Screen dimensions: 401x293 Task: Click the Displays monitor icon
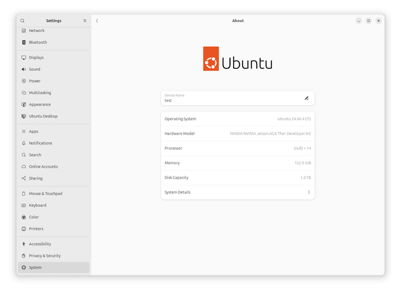[24, 58]
